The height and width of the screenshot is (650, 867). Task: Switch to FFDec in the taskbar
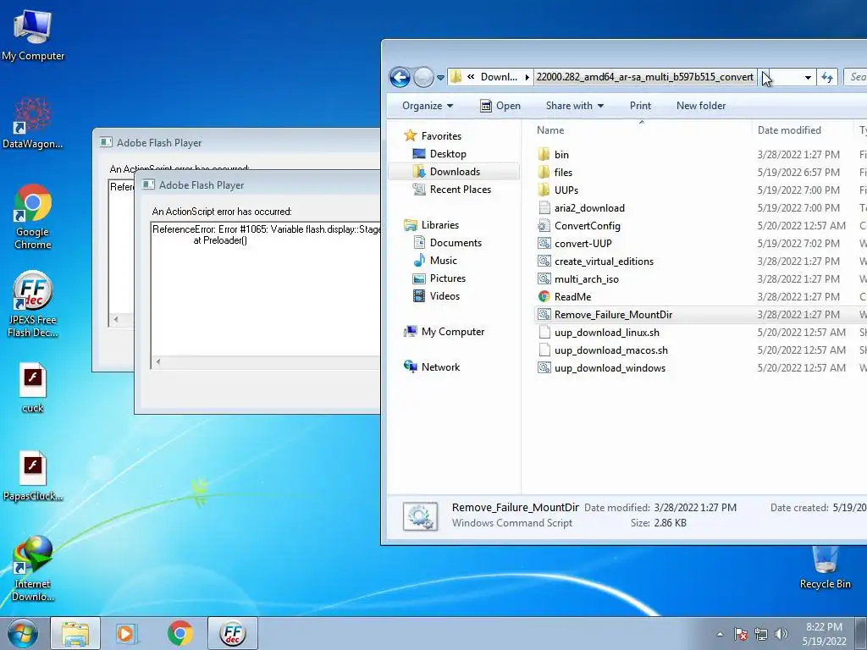pos(233,633)
